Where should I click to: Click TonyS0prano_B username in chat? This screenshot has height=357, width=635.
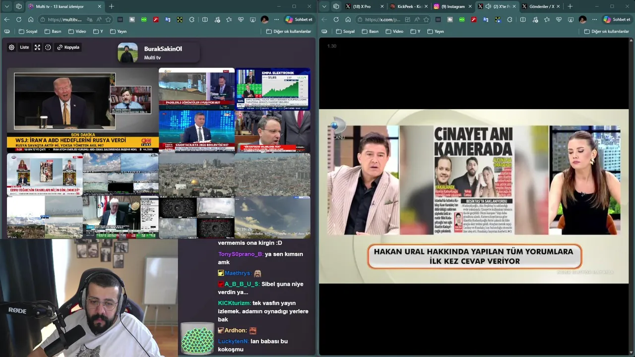click(x=241, y=254)
